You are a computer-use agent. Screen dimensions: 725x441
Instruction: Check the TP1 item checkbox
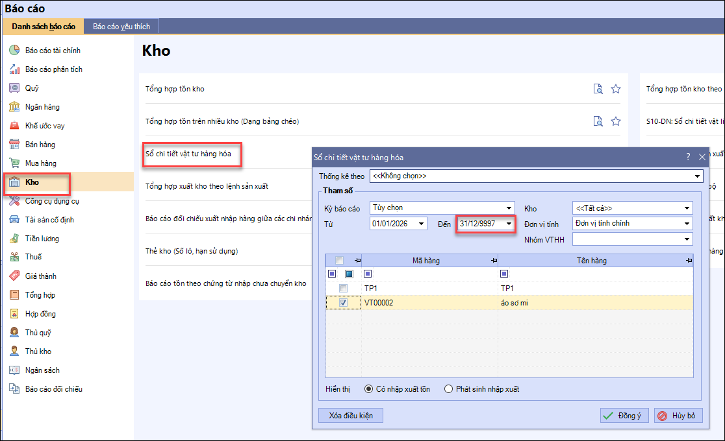343,289
